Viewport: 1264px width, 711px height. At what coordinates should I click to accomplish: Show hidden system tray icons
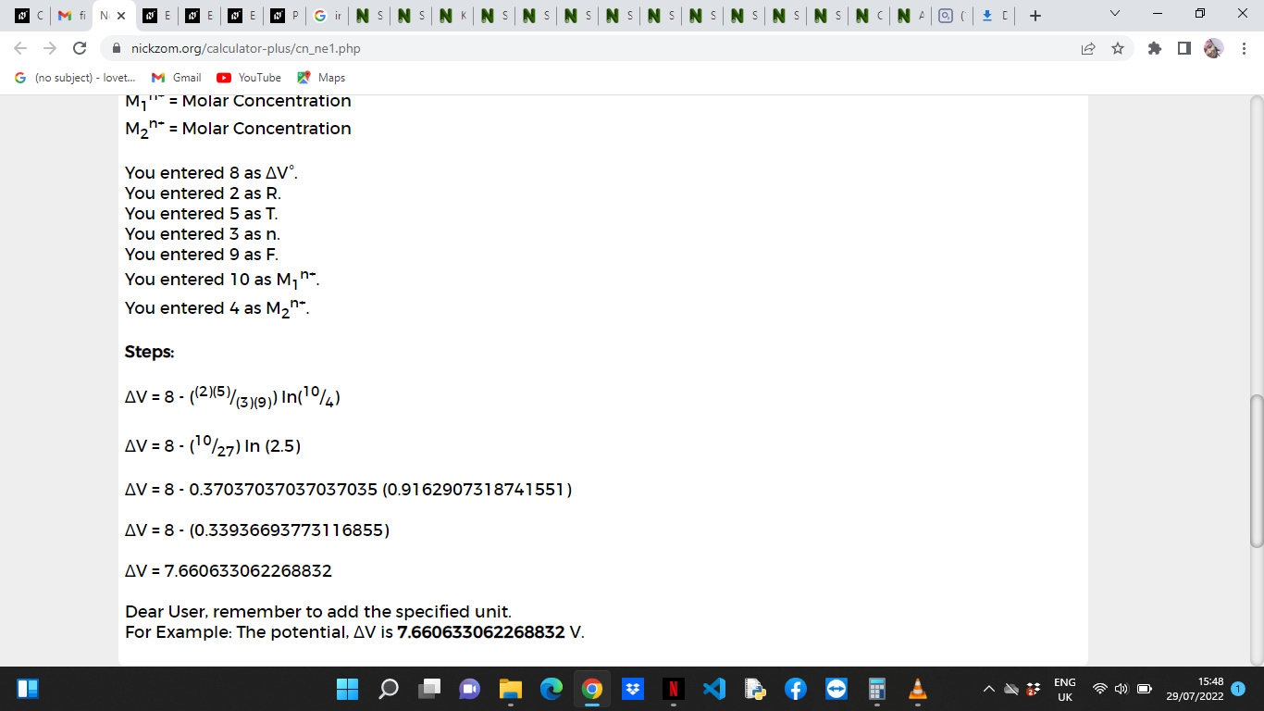tap(988, 689)
